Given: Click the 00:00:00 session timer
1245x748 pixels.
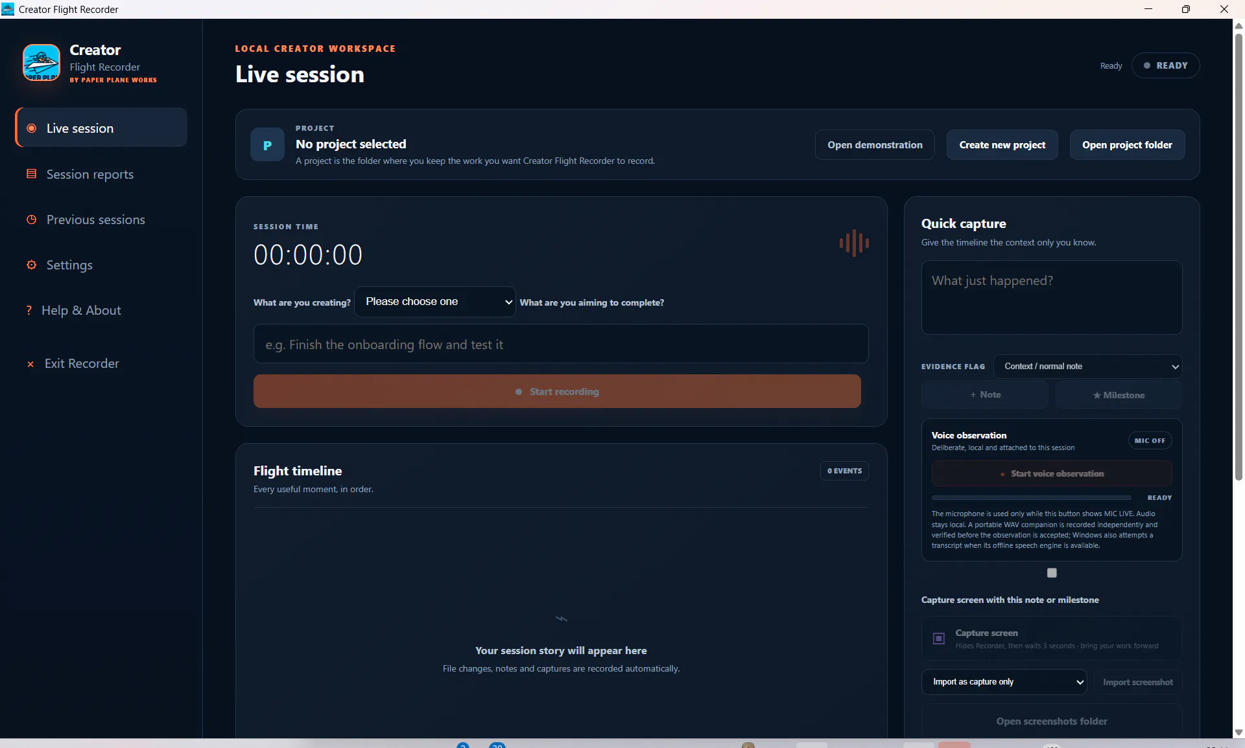Looking at the screenshot, I should 308,255.
